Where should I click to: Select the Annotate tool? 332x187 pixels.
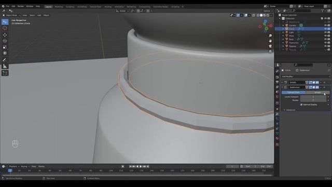pos(5,60)
